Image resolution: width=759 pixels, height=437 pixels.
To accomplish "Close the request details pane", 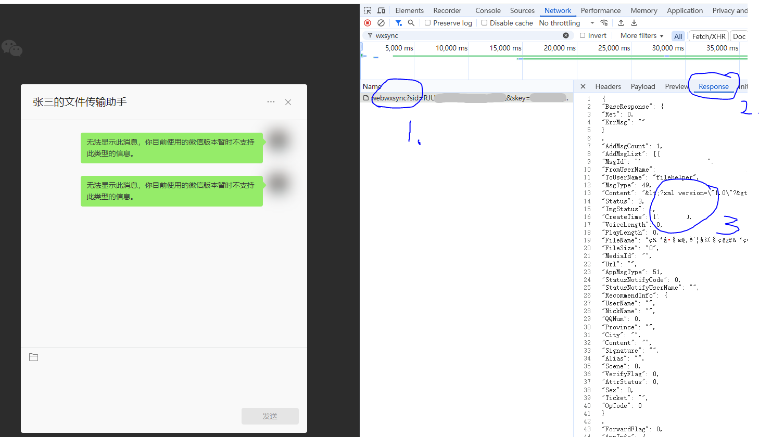I will 583,86.
